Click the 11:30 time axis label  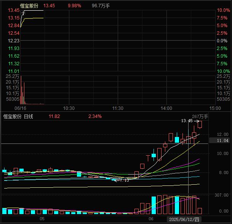click(x=118, y=108)
